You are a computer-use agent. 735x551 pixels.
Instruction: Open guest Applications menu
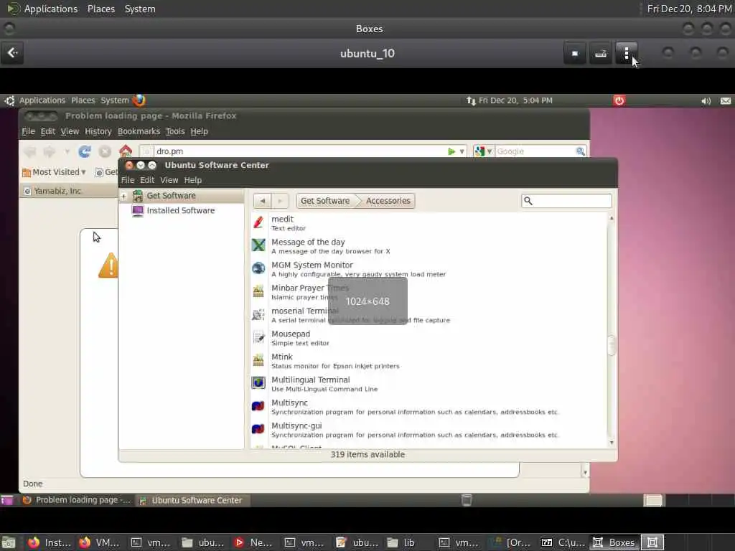(42, 100)
